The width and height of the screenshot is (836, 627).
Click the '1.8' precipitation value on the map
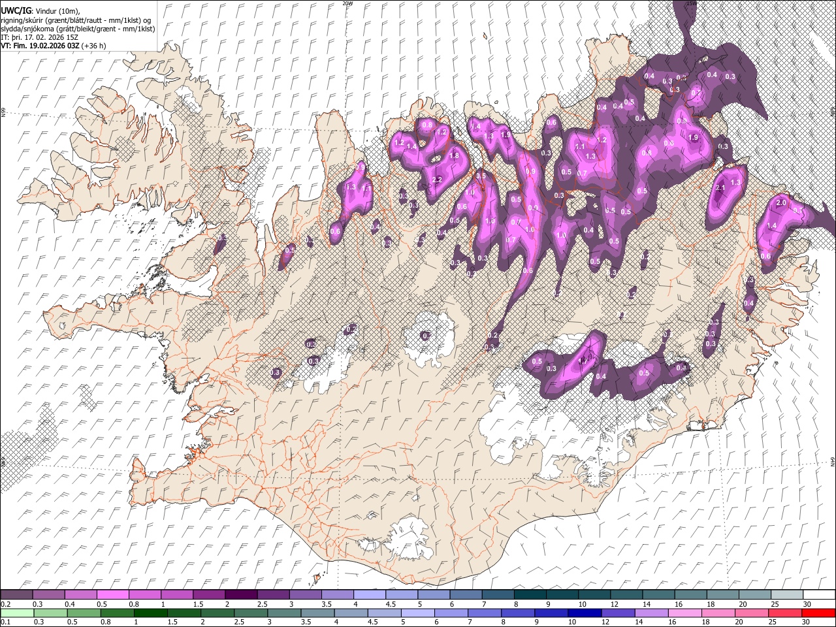pos(455,156)
